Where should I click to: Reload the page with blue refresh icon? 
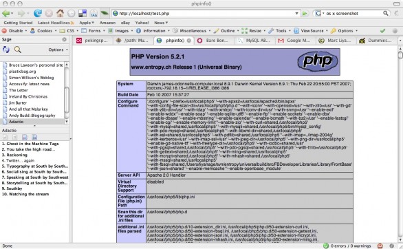click(38, 13)
